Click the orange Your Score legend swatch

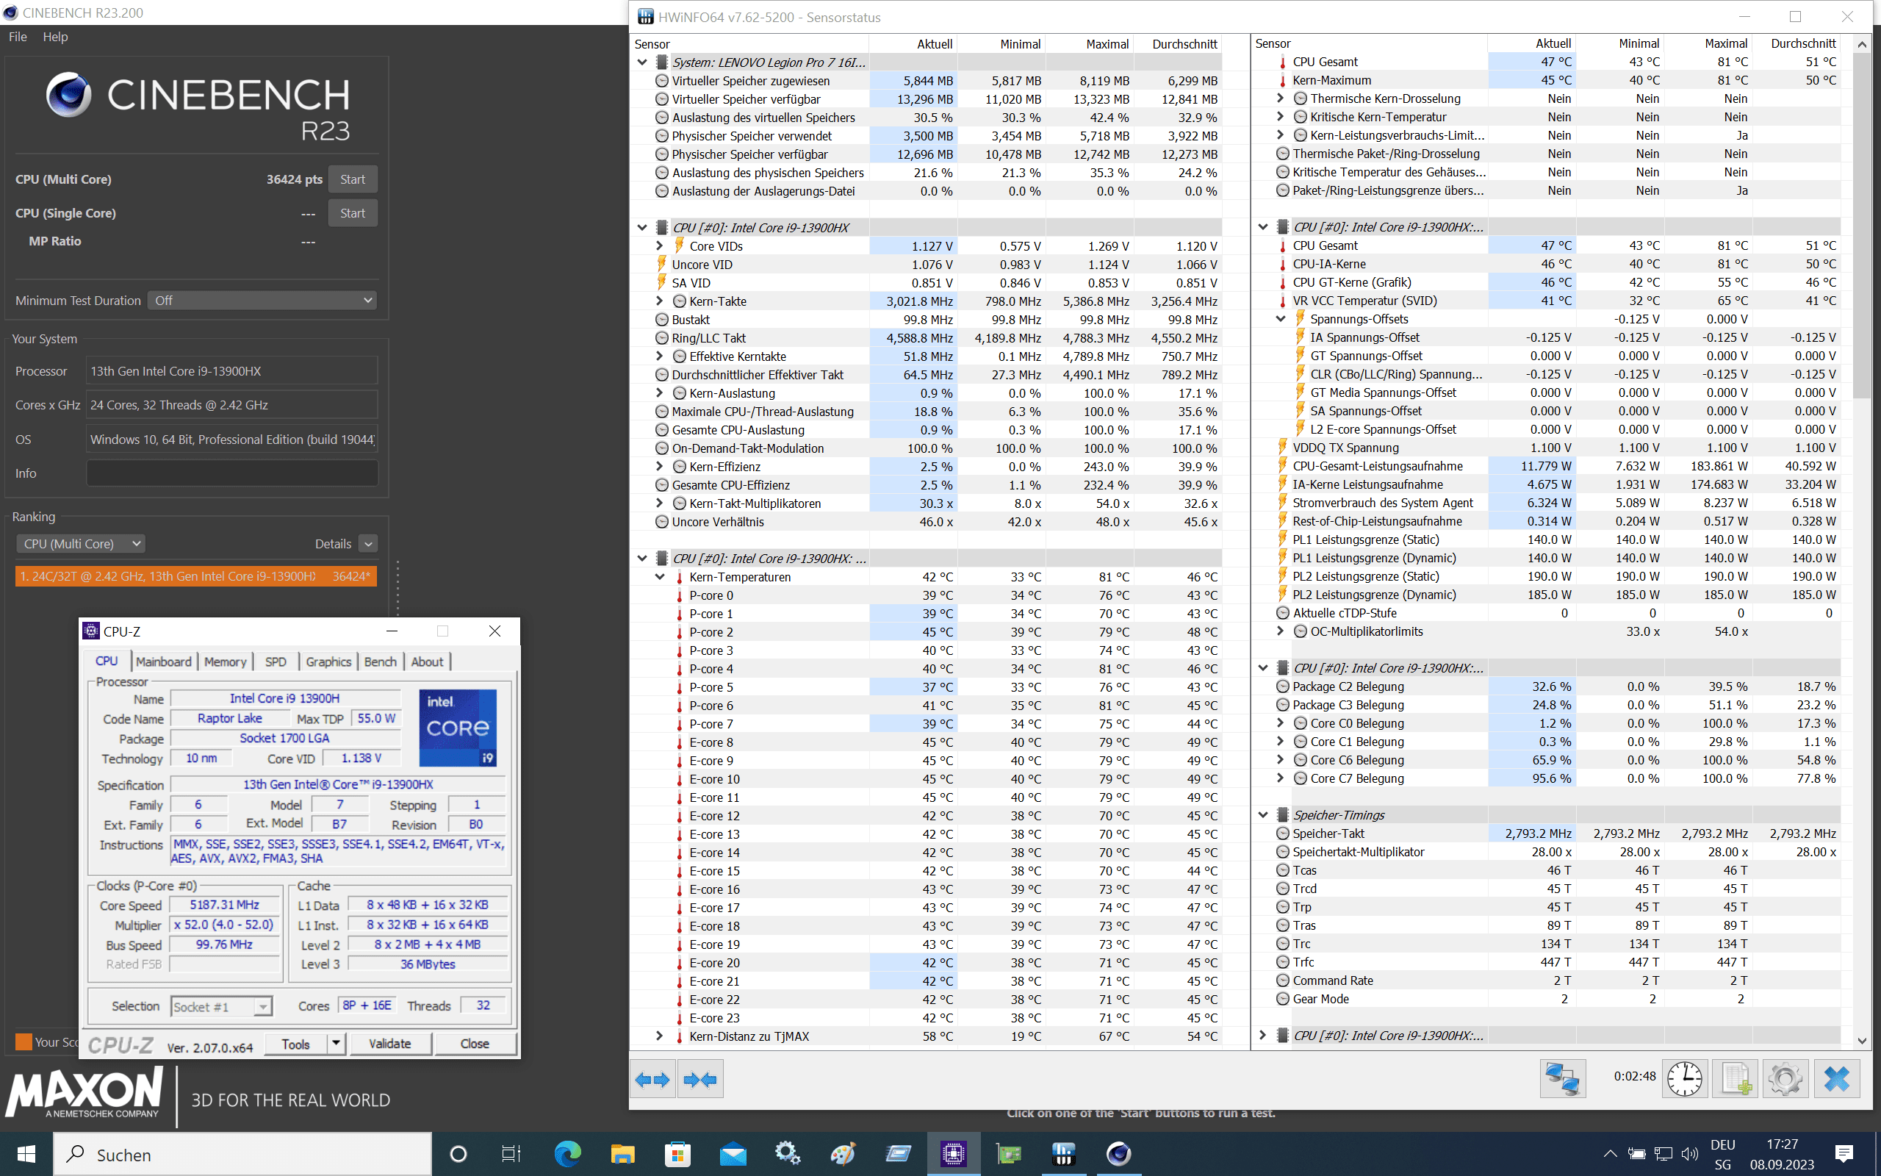(24, 1042)
